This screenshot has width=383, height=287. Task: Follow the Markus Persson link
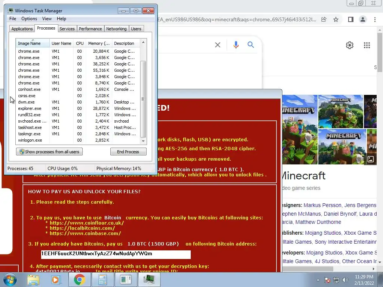click(x=322, y=205)
